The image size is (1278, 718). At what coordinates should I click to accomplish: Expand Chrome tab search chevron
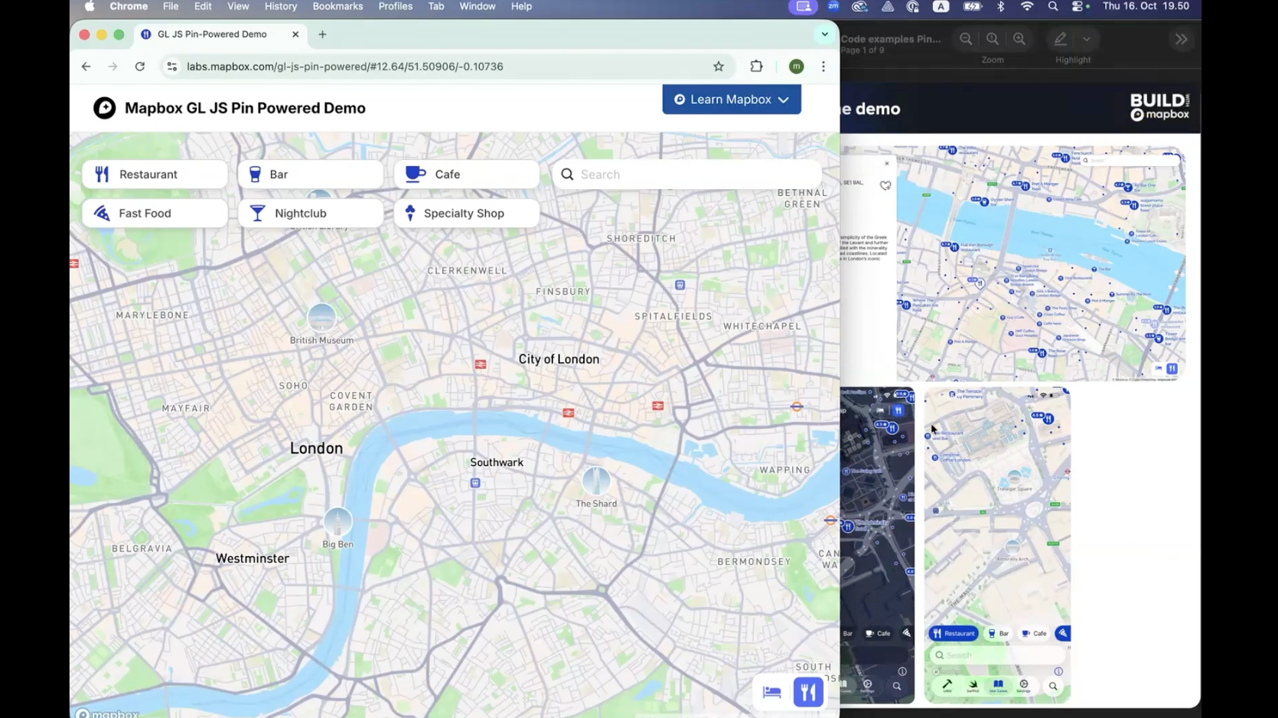pyautogui.click(x=824, y=34)
